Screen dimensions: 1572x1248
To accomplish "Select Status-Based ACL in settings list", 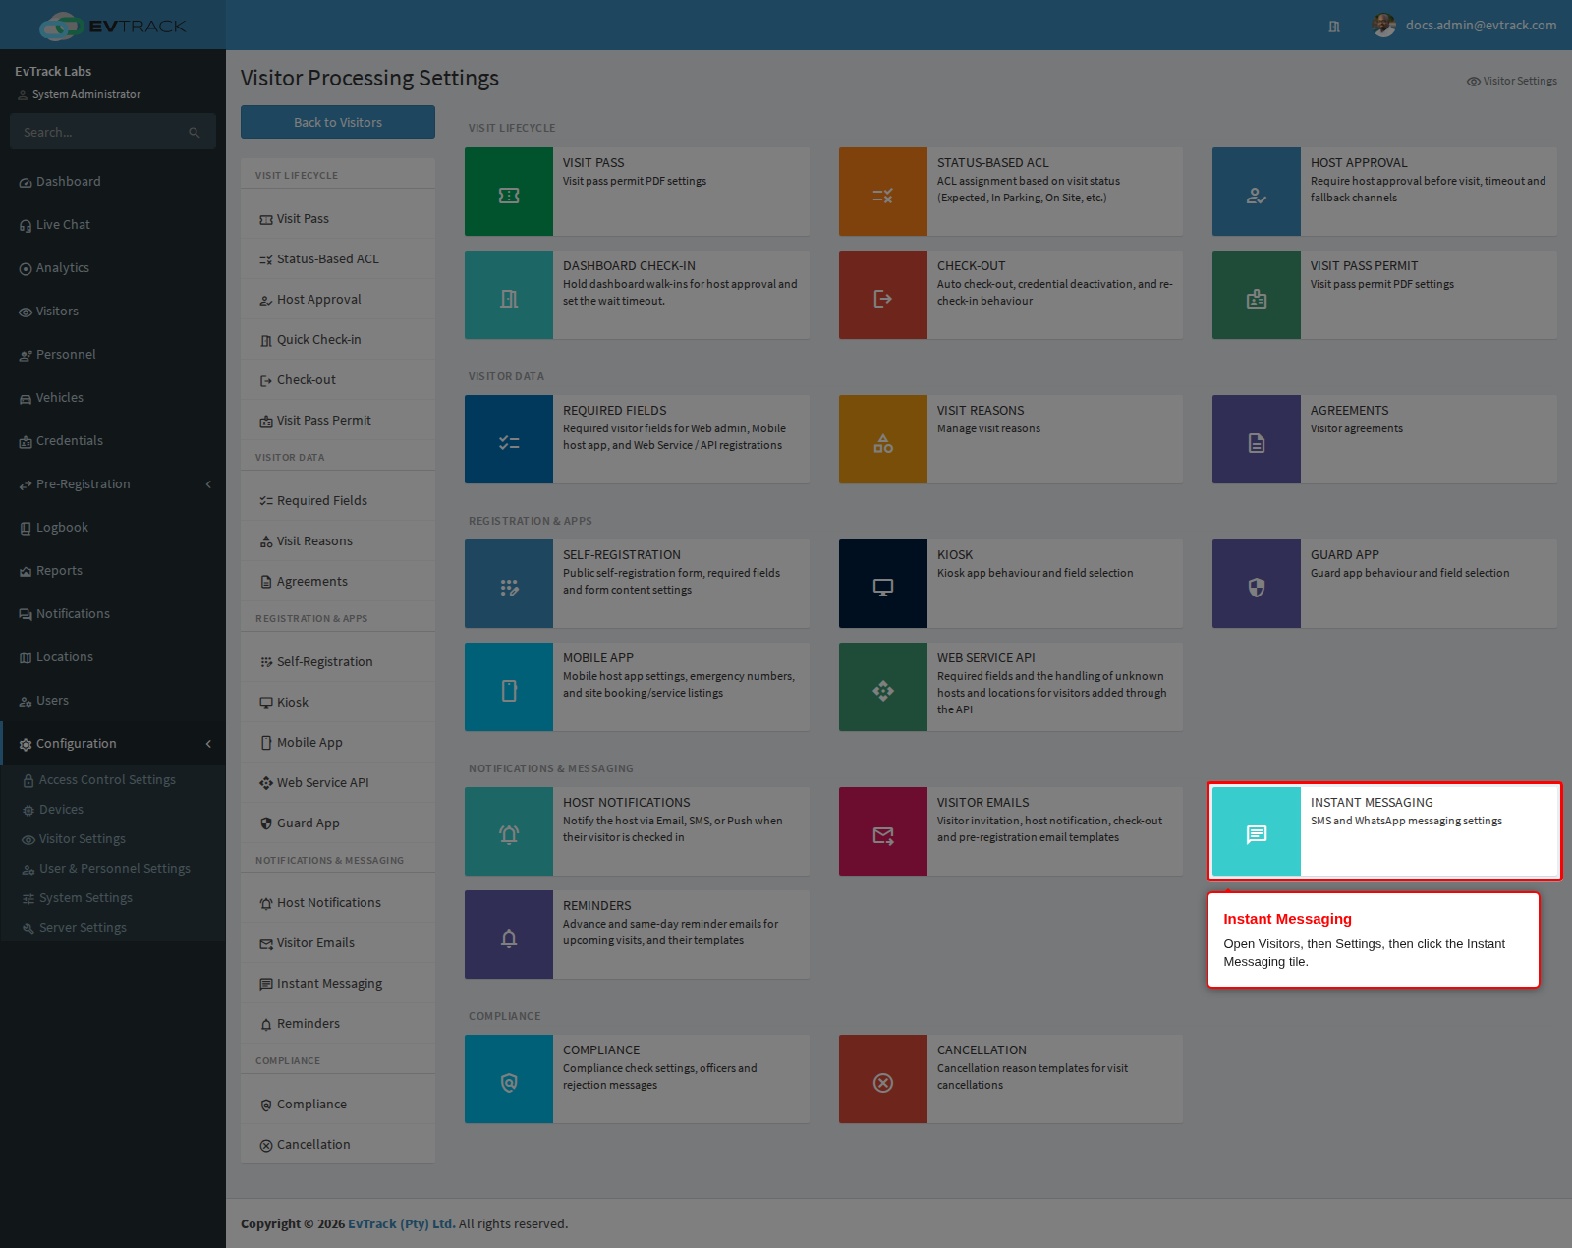I will (x=338, y=259).
